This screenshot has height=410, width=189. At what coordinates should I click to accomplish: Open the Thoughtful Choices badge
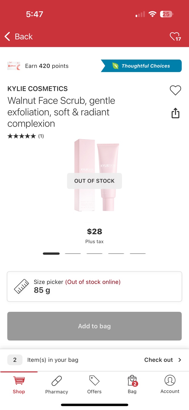pos(141,66)
